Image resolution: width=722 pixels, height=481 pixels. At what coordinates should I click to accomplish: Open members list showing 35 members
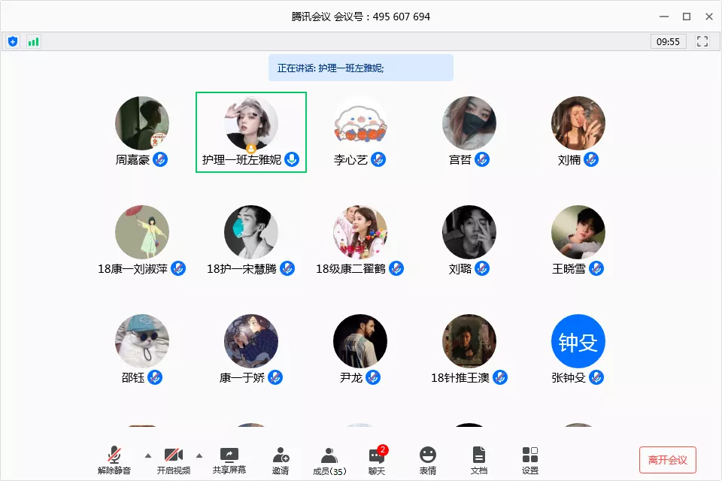point(329,461)
